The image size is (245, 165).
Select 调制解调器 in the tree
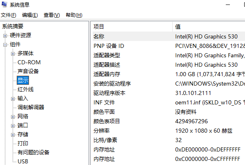pyautogui.click(x=31, y=107)
